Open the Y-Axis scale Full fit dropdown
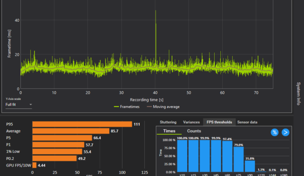 pos(19,105)
